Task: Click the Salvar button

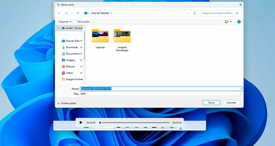Action: point(211,103)
